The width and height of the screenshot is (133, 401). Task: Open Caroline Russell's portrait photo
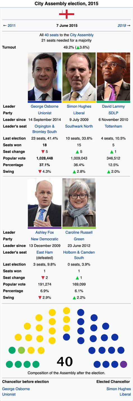coord(79,203)
